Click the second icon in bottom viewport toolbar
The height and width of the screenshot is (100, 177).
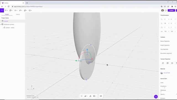pos(85,96)
